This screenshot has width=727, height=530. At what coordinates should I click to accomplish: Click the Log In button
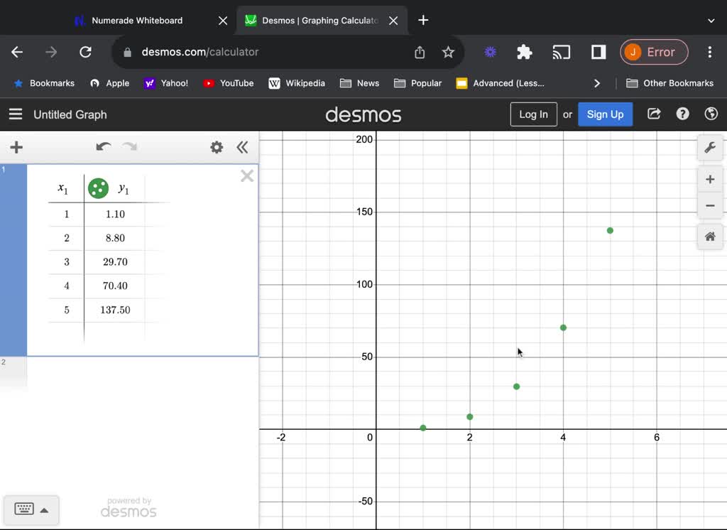533,114
